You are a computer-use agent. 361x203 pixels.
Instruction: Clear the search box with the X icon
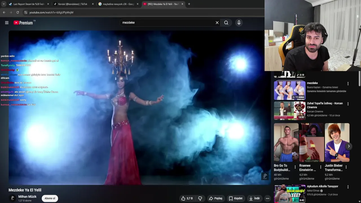click(x=217, y=23)
